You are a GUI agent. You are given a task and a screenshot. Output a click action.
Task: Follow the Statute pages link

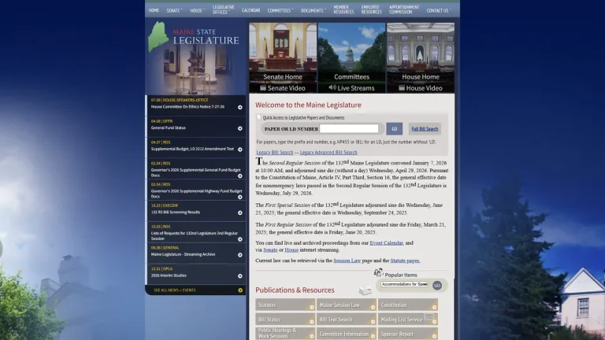click(x=405, y=261)
